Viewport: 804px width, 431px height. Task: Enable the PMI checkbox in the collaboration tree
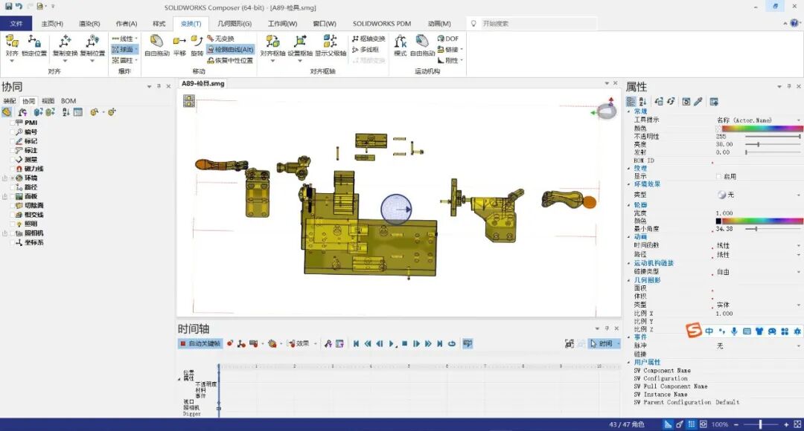pyautogui.click(x=11, y=123)
